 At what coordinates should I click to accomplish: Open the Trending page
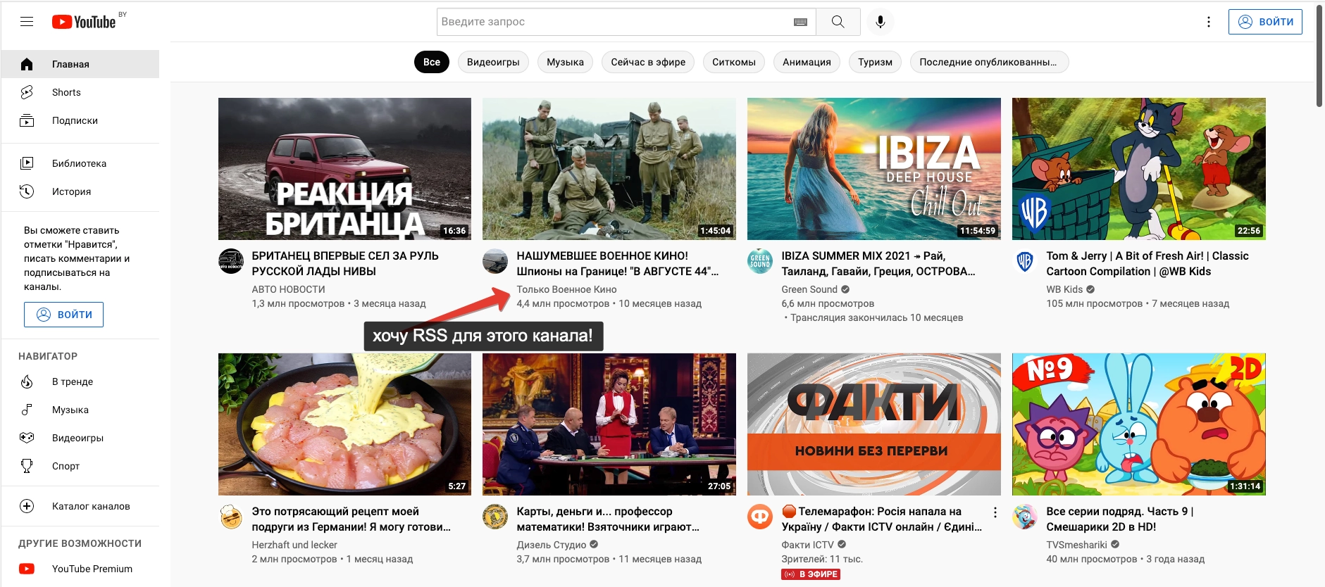(72, 381)
